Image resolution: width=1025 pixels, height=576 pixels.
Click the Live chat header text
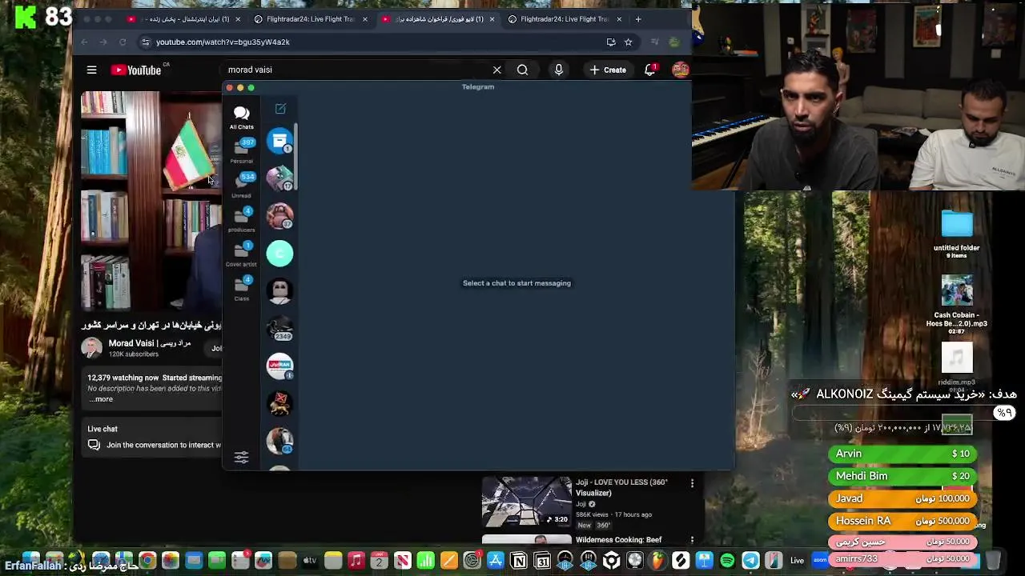tap(102, 429)
